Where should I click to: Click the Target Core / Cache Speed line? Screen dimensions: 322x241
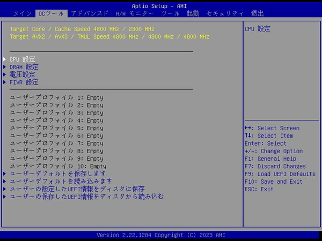[x=82, y=29]
